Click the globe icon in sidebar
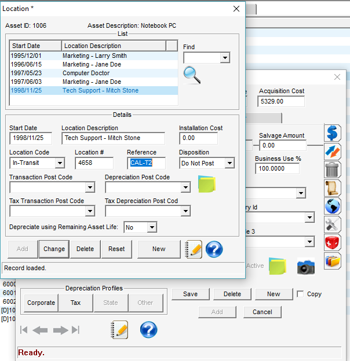The width and height of the screenshot is (350, 361). pos(332,206)
